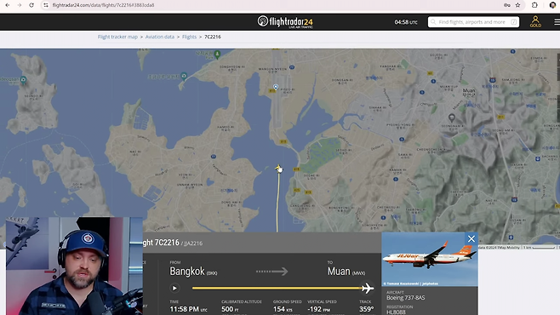Image resolution: width=560 pixels, height=315 pixels.
Task: Go back in the browser
Action: 7,5
